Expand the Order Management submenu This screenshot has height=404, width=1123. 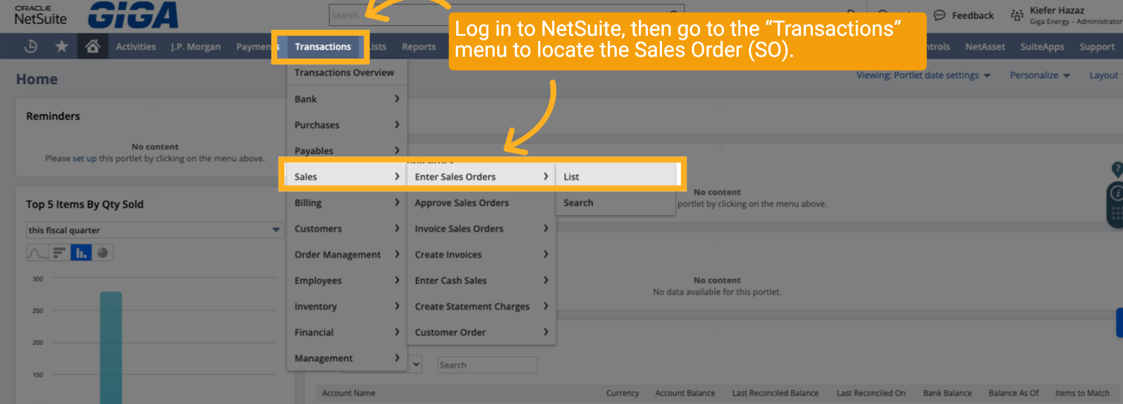[x=347, y=254]
